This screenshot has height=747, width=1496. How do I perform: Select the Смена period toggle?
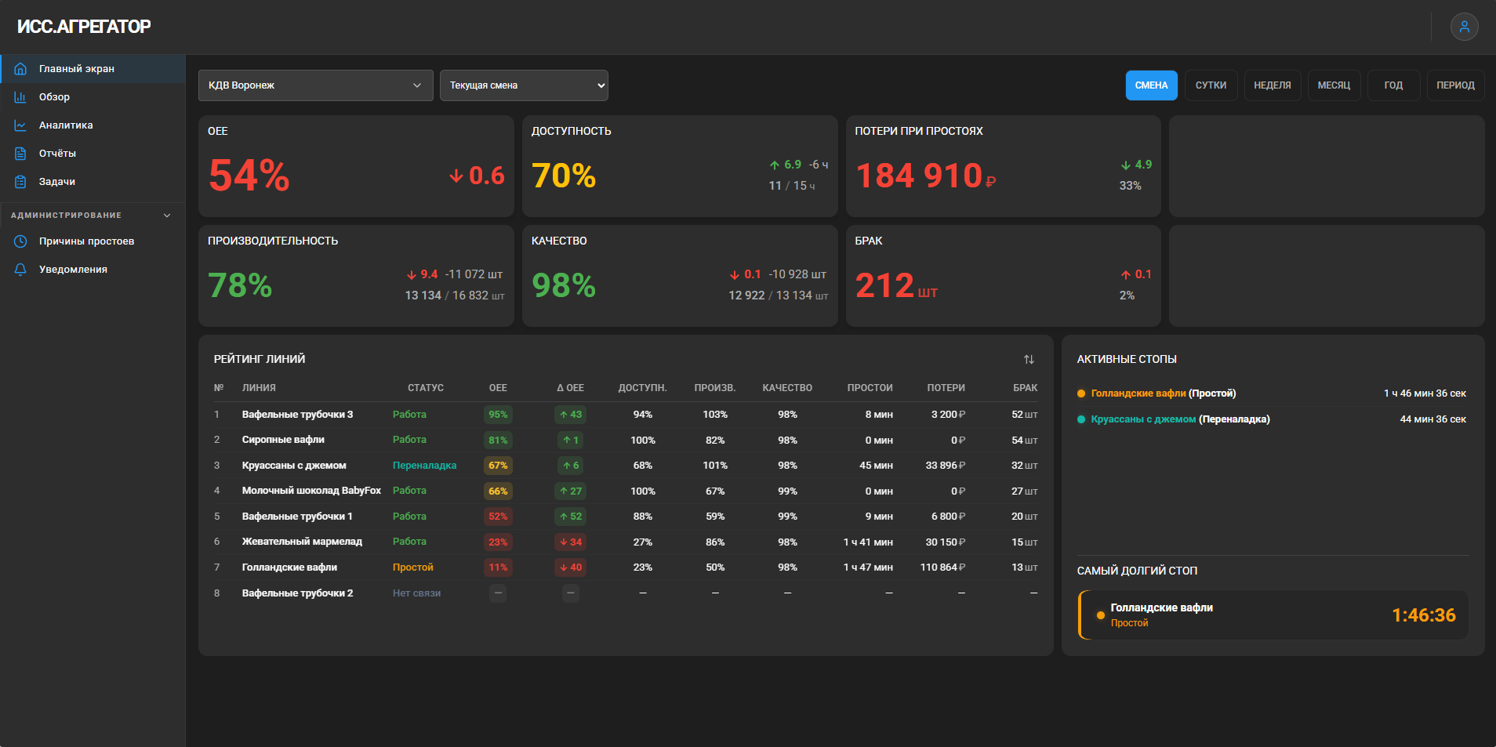(1151, 85)
